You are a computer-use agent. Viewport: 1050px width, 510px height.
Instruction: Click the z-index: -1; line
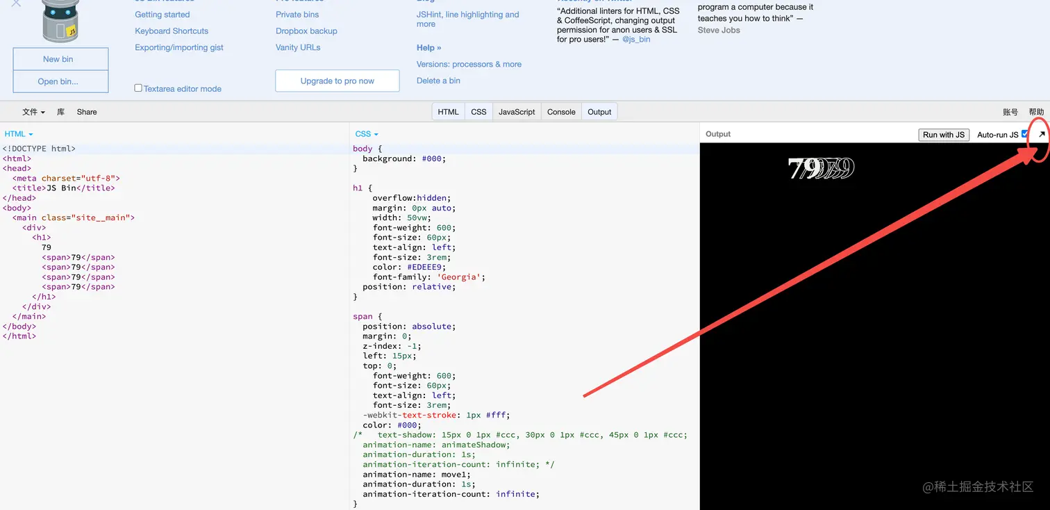click(x=392, y=346)
